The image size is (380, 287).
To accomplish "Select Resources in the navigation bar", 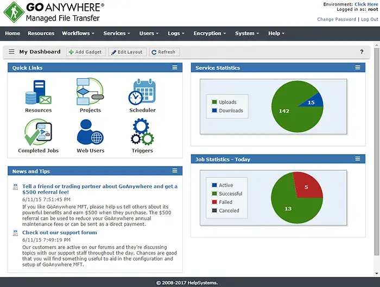I will pos(41,34).
